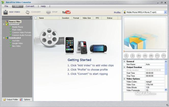Sort by the Duration column header
Image resolution: width=169 pixels, height=107 pixels.
[x=65, y=18]
